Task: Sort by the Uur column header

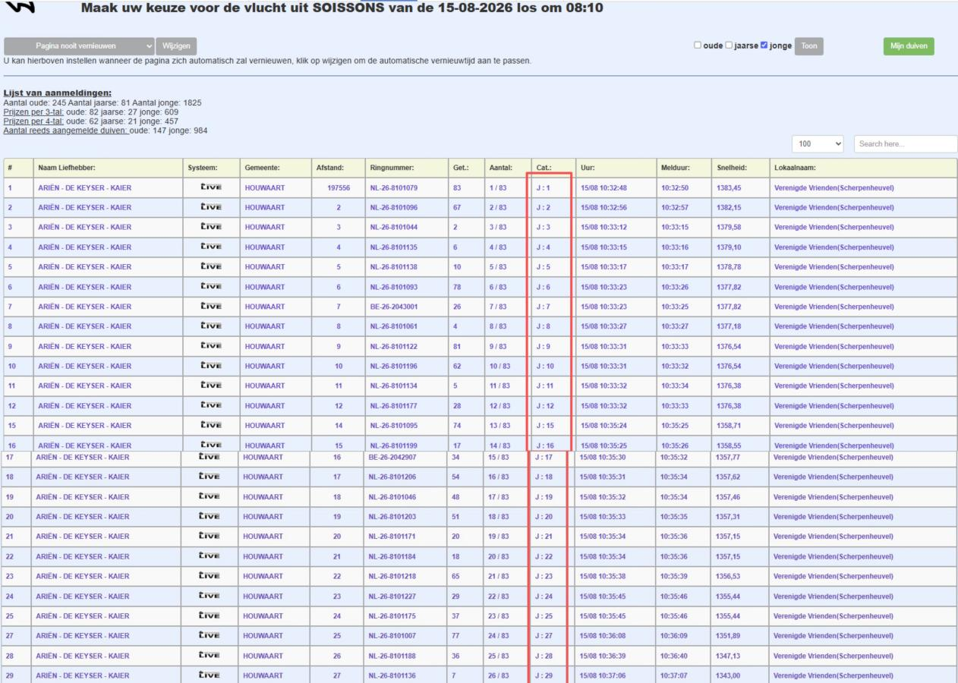Action: (615, 168)
